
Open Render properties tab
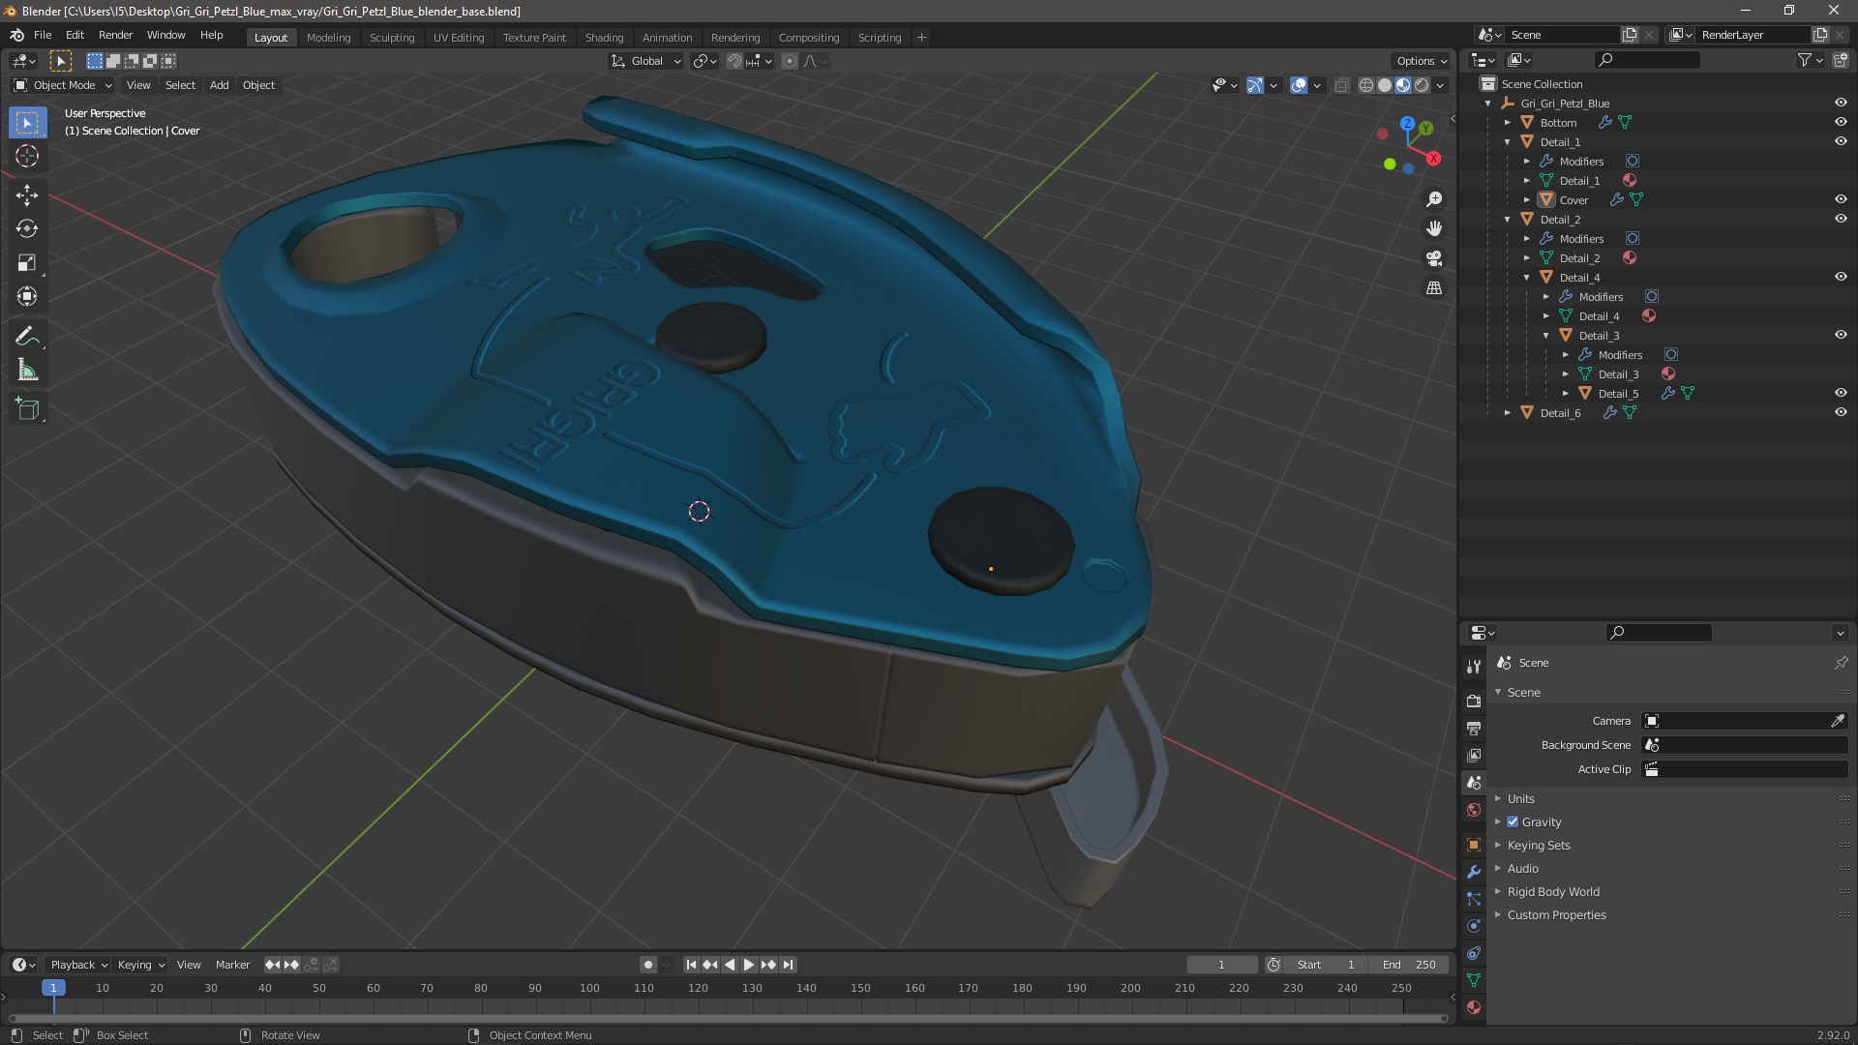coord(1474,701)
